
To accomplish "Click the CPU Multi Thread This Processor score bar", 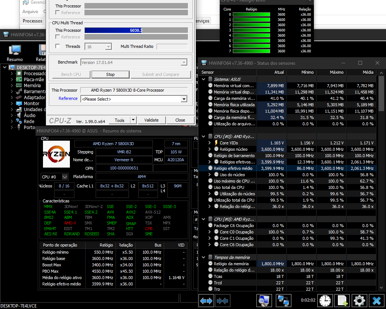I will 136,30.
